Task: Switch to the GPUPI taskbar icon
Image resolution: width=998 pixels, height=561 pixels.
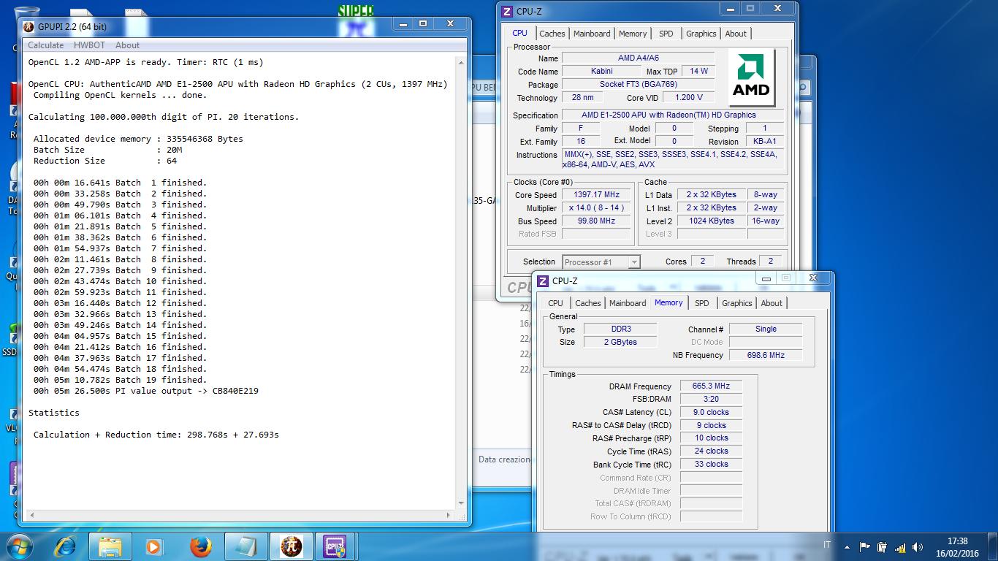Action: [291, 546]
